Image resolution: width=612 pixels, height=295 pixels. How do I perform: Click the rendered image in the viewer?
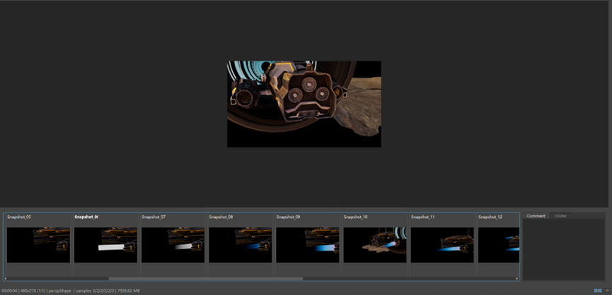tap(304, 104)
